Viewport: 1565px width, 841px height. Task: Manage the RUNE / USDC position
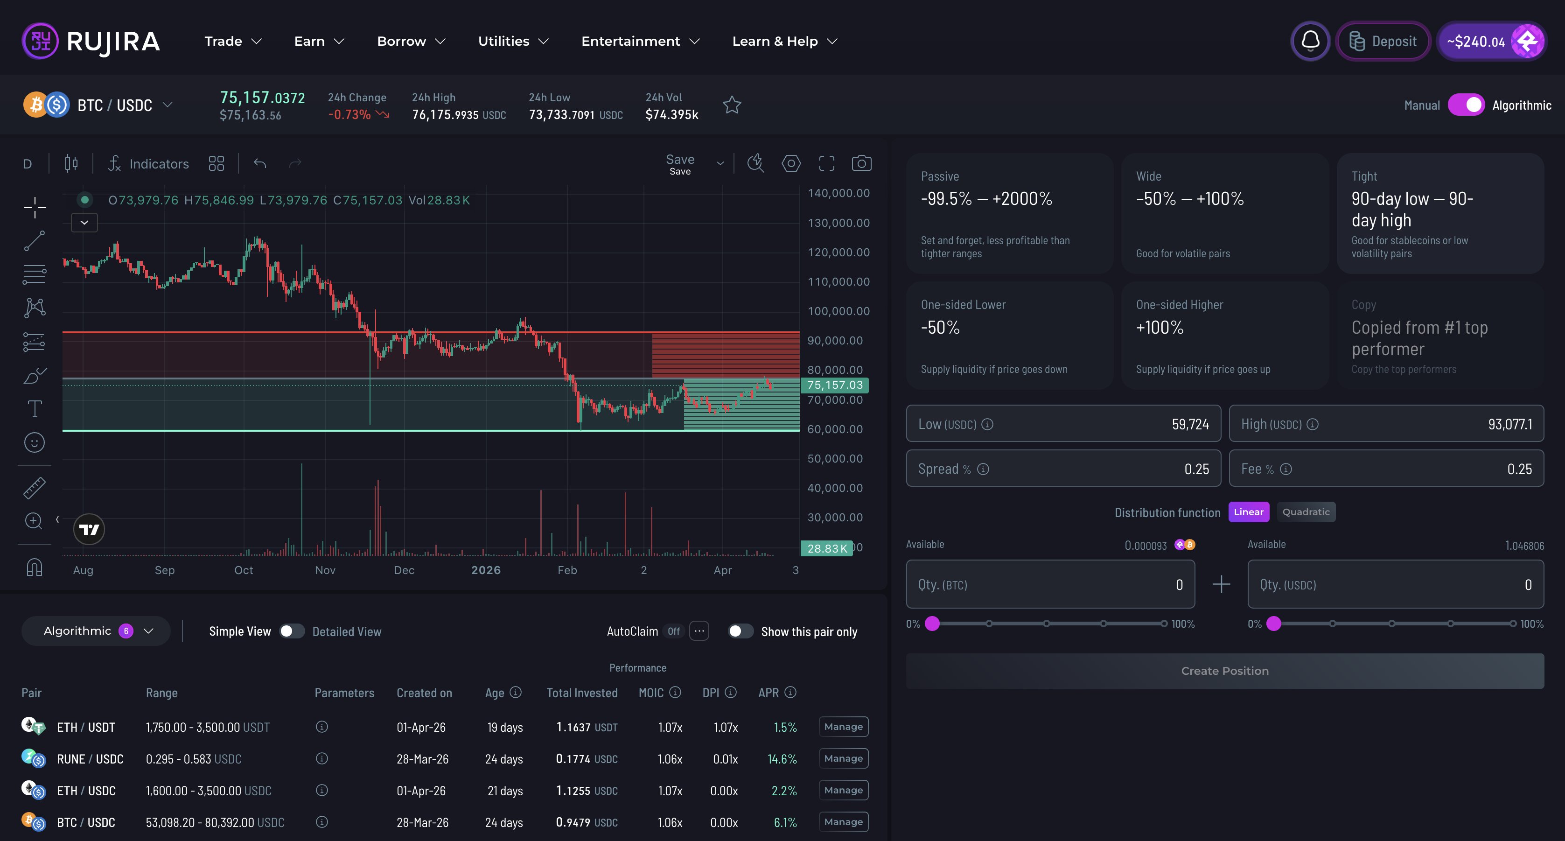(x=843, y=758)
